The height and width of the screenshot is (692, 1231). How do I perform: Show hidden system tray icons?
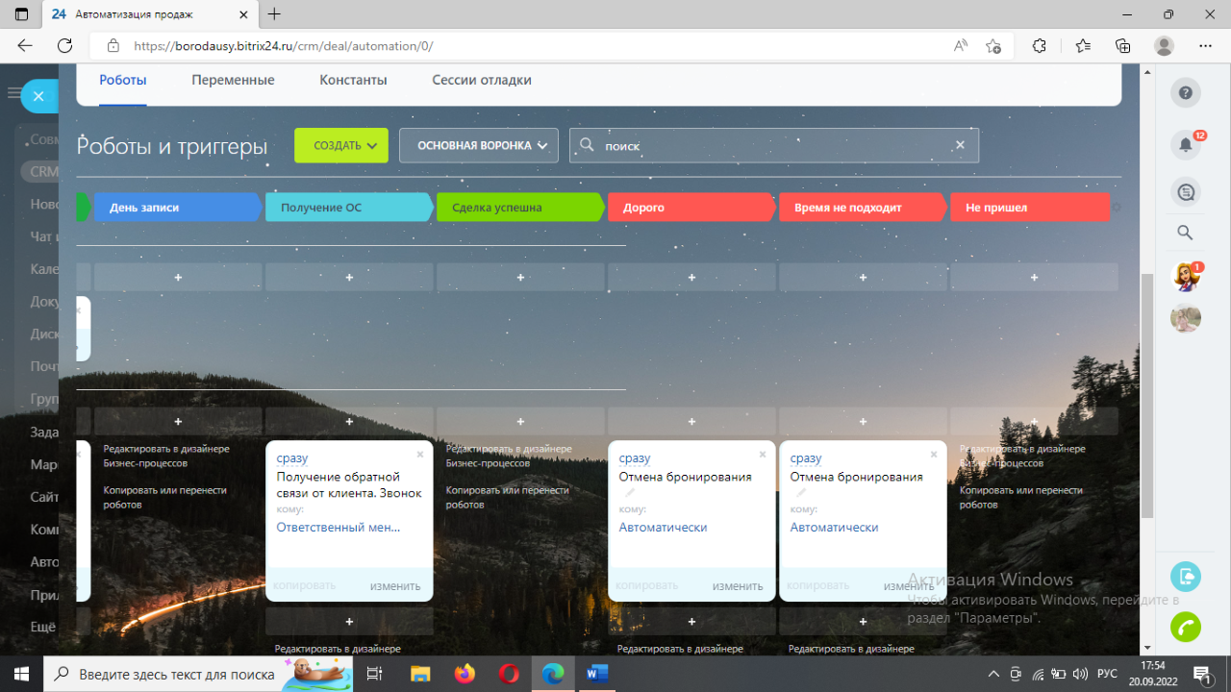995,674
